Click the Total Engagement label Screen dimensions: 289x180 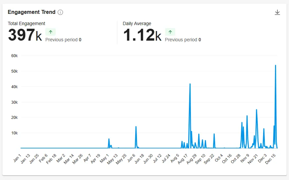27,23
